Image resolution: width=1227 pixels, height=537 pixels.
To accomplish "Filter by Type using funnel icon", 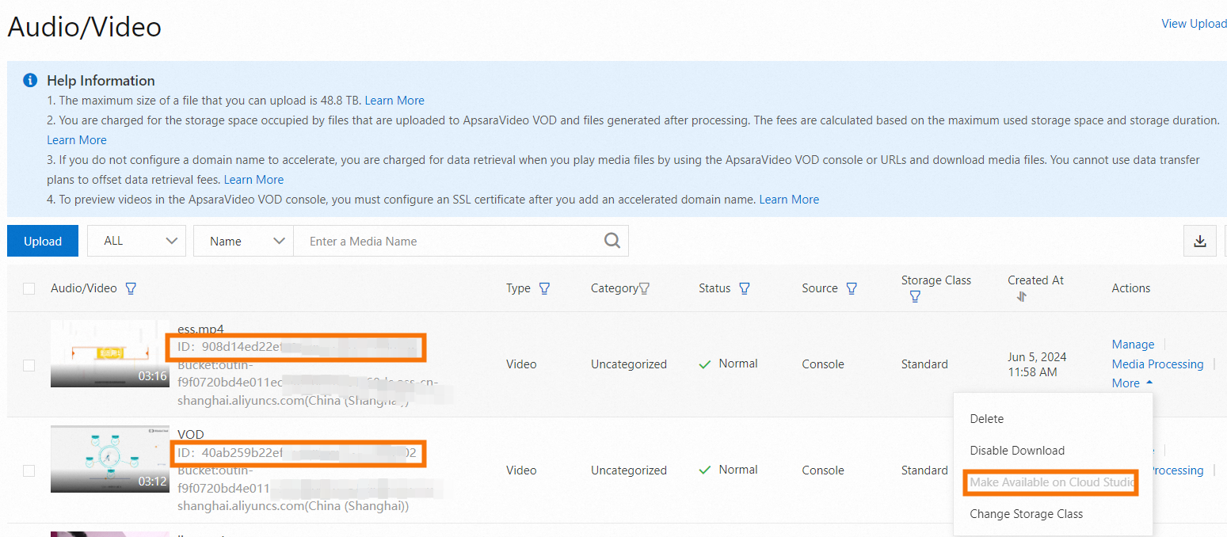I will coord(544,288).
